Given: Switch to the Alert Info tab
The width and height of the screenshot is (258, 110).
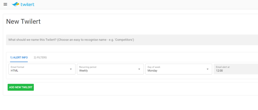Looking at the screenshot, I should [19, 57].
